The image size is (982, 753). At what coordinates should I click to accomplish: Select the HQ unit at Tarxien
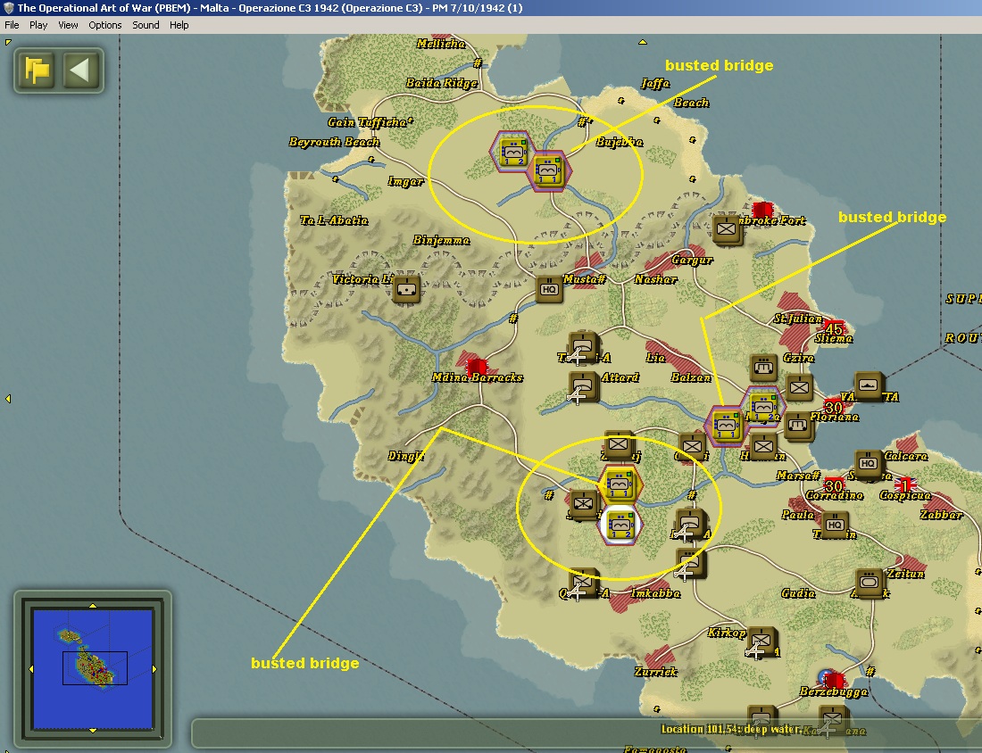coord(835,525)
